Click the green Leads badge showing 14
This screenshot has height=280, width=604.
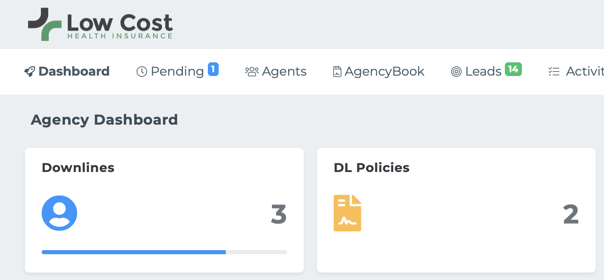pyautogui.click(x=513, y=69)
